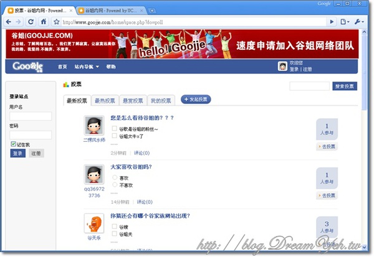Open poll 您是怎么看待谷姐的？？？
Screen dimensions: 374x257
click(142, 118)
